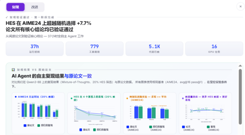Click the chart title AIME24 方法对比（20% 数据）
Screen dimensions: 245x135
pos(36,97)
